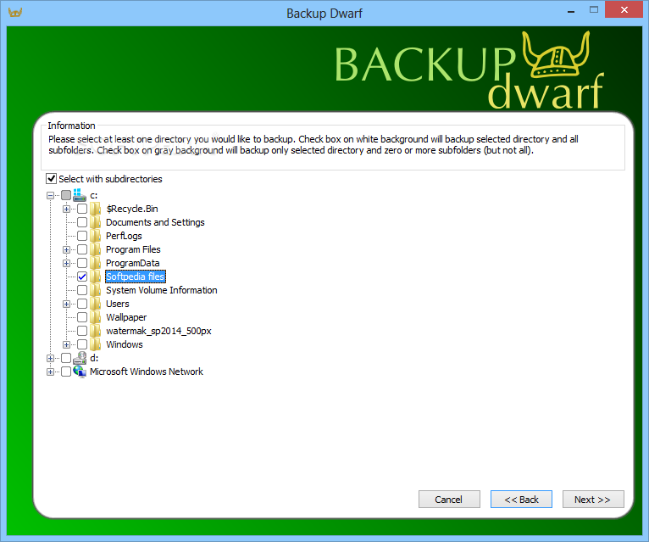Click the Program Files folder icon
The image size is (649, 542).
(x=96, y=249)
